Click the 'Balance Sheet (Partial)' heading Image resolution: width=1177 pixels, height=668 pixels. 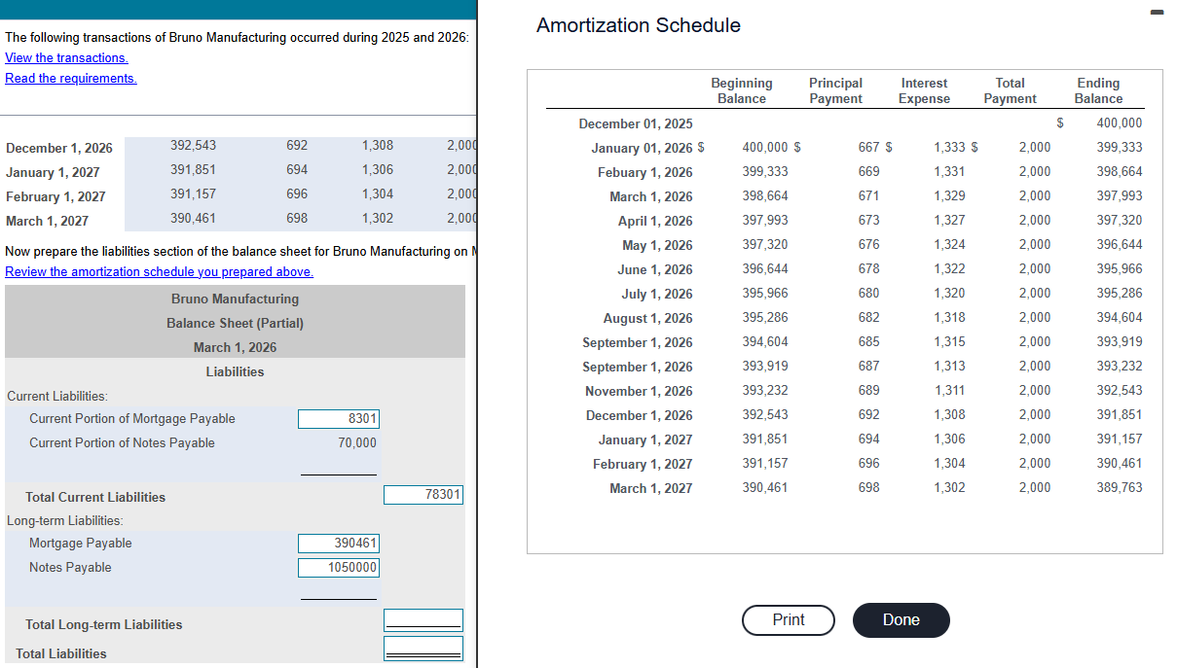pos(235,323)
